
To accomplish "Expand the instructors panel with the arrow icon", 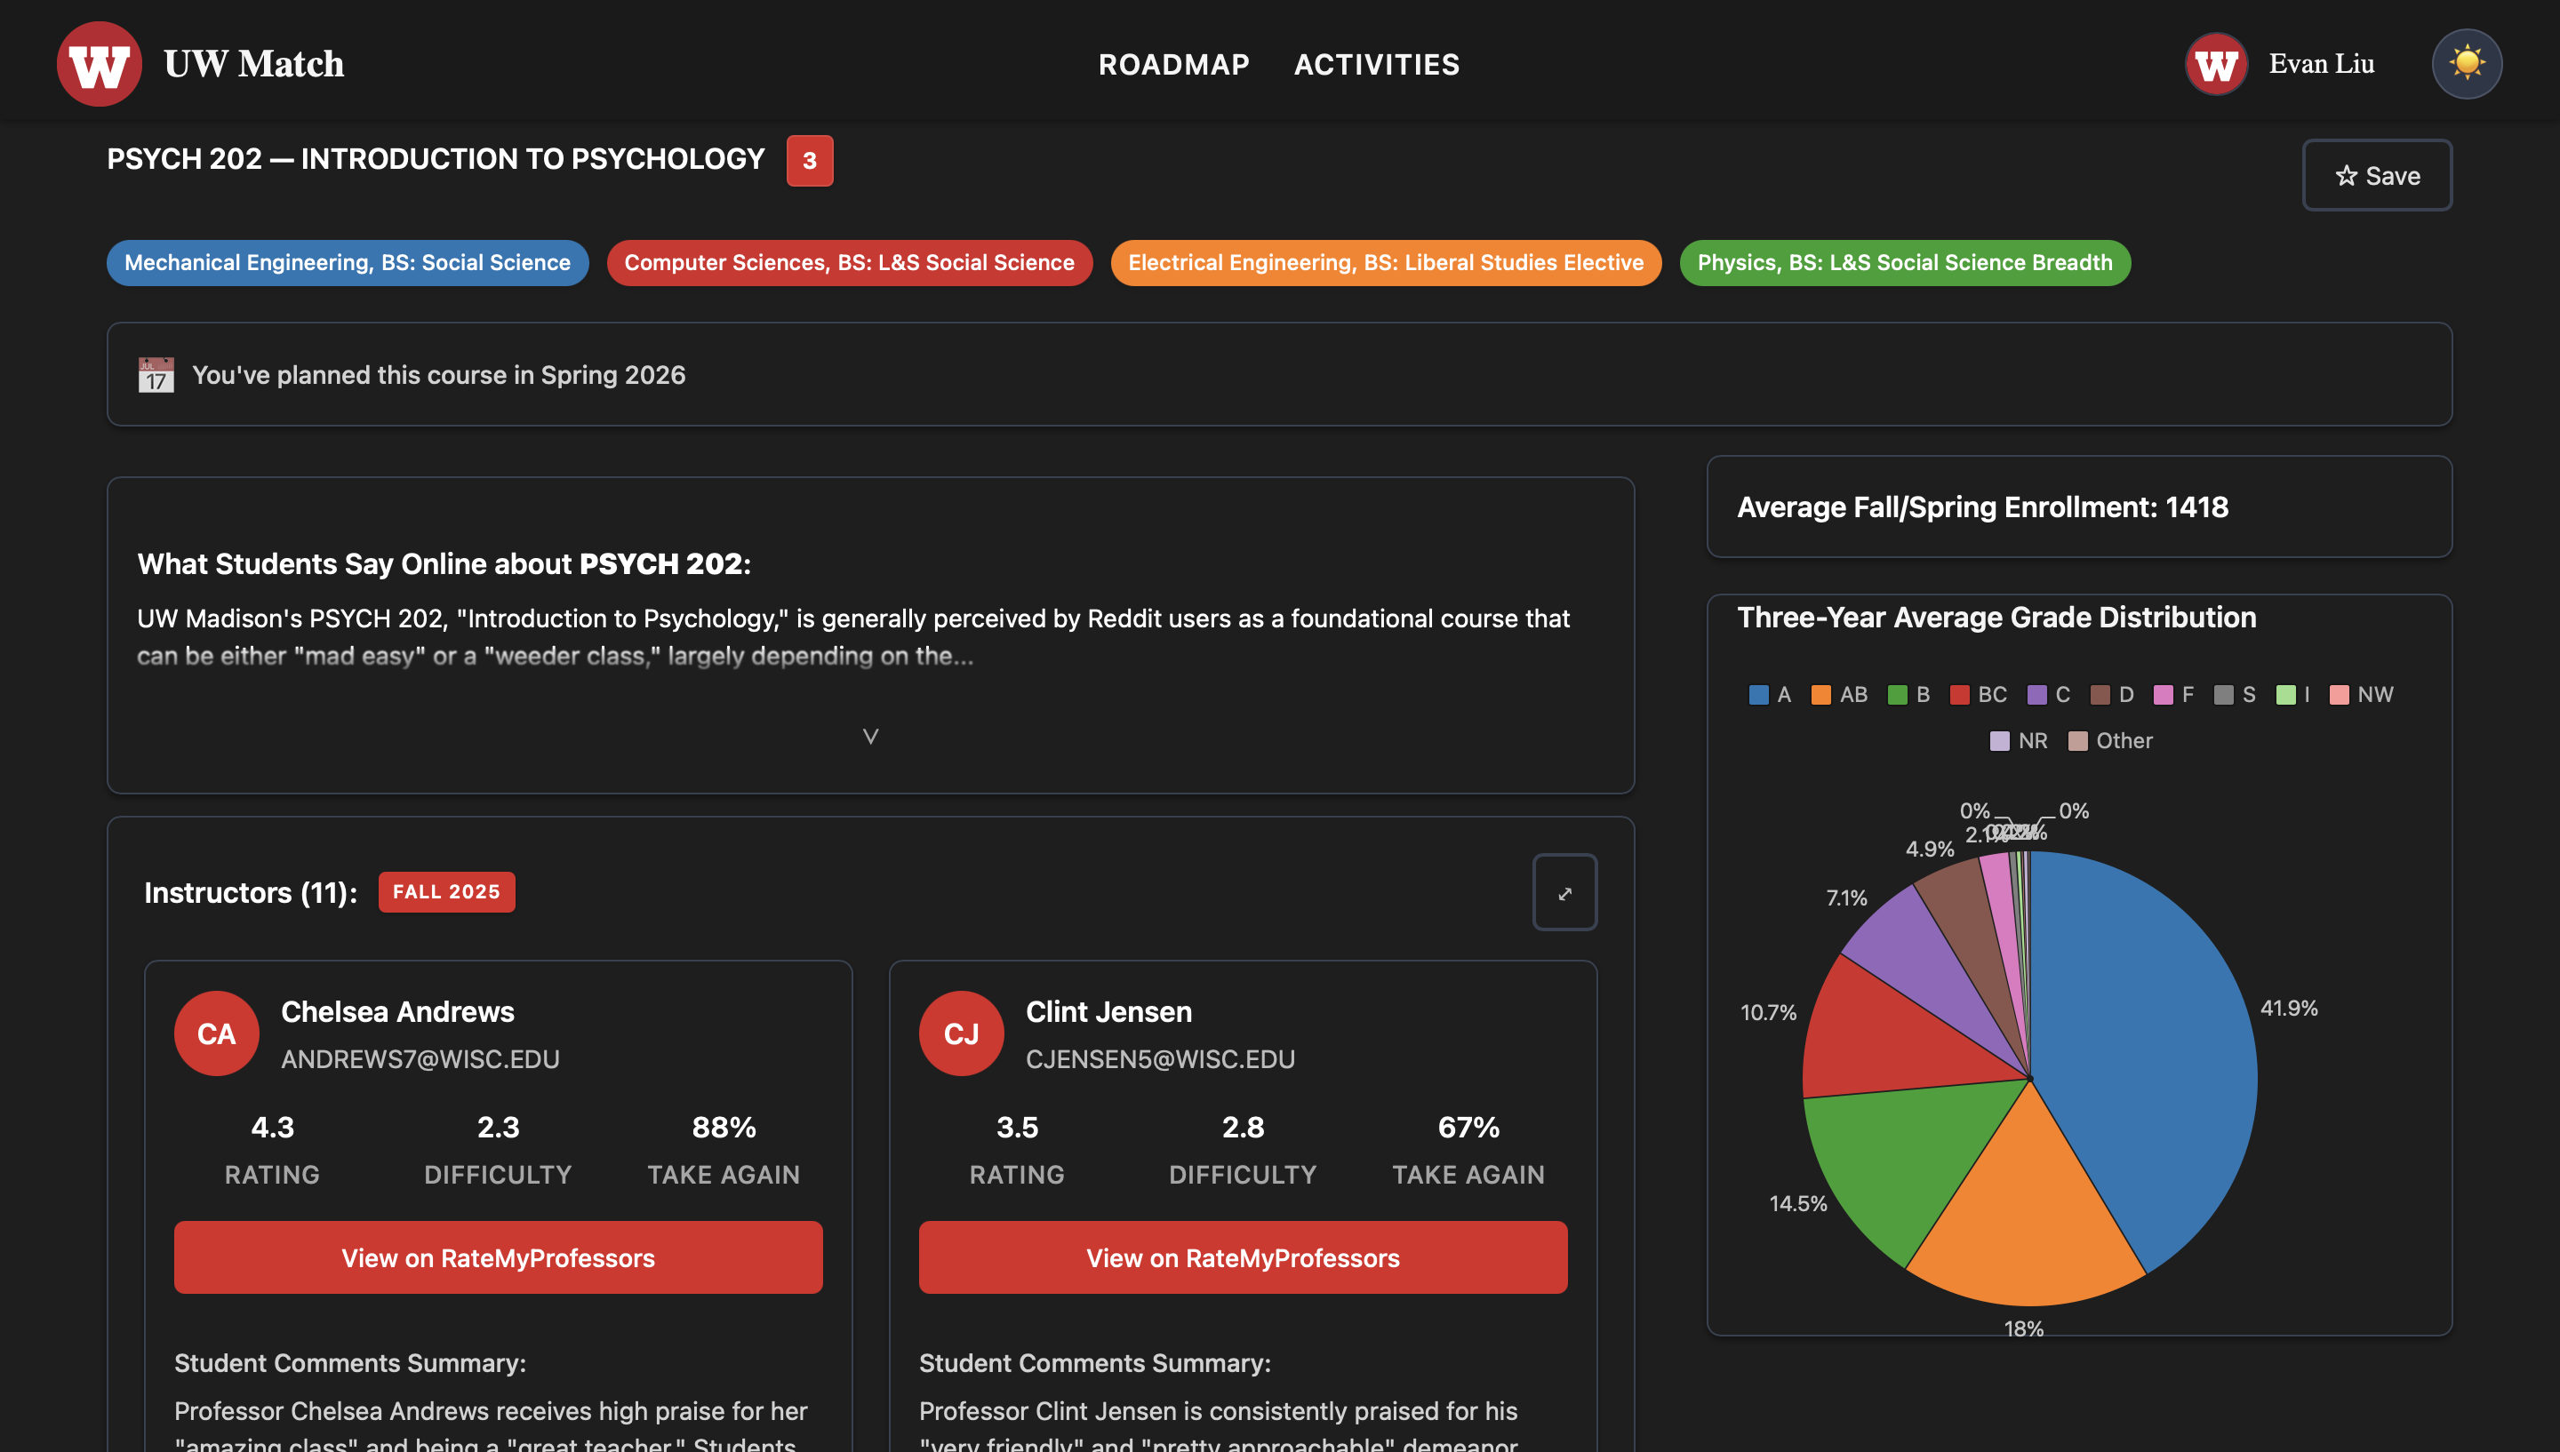I will [x=1564, y=892].
